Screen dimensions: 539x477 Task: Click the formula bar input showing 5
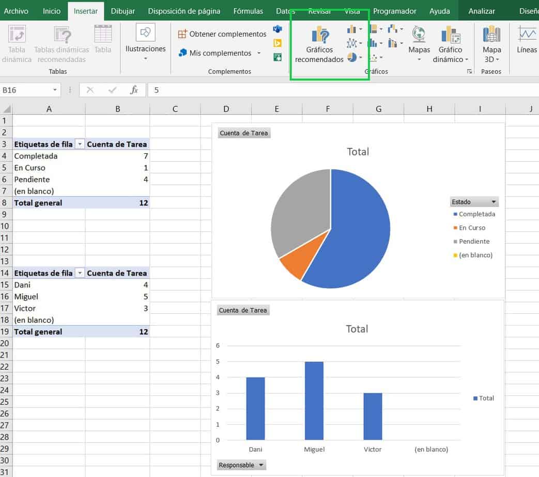tap(343, 90)
